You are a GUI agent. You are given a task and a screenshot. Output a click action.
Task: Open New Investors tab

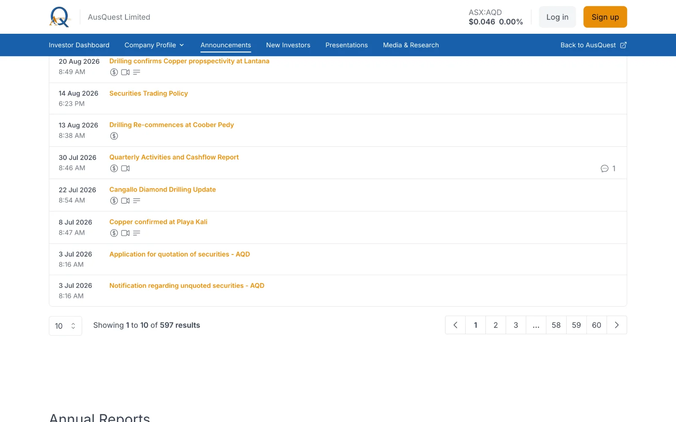point(288,45)
